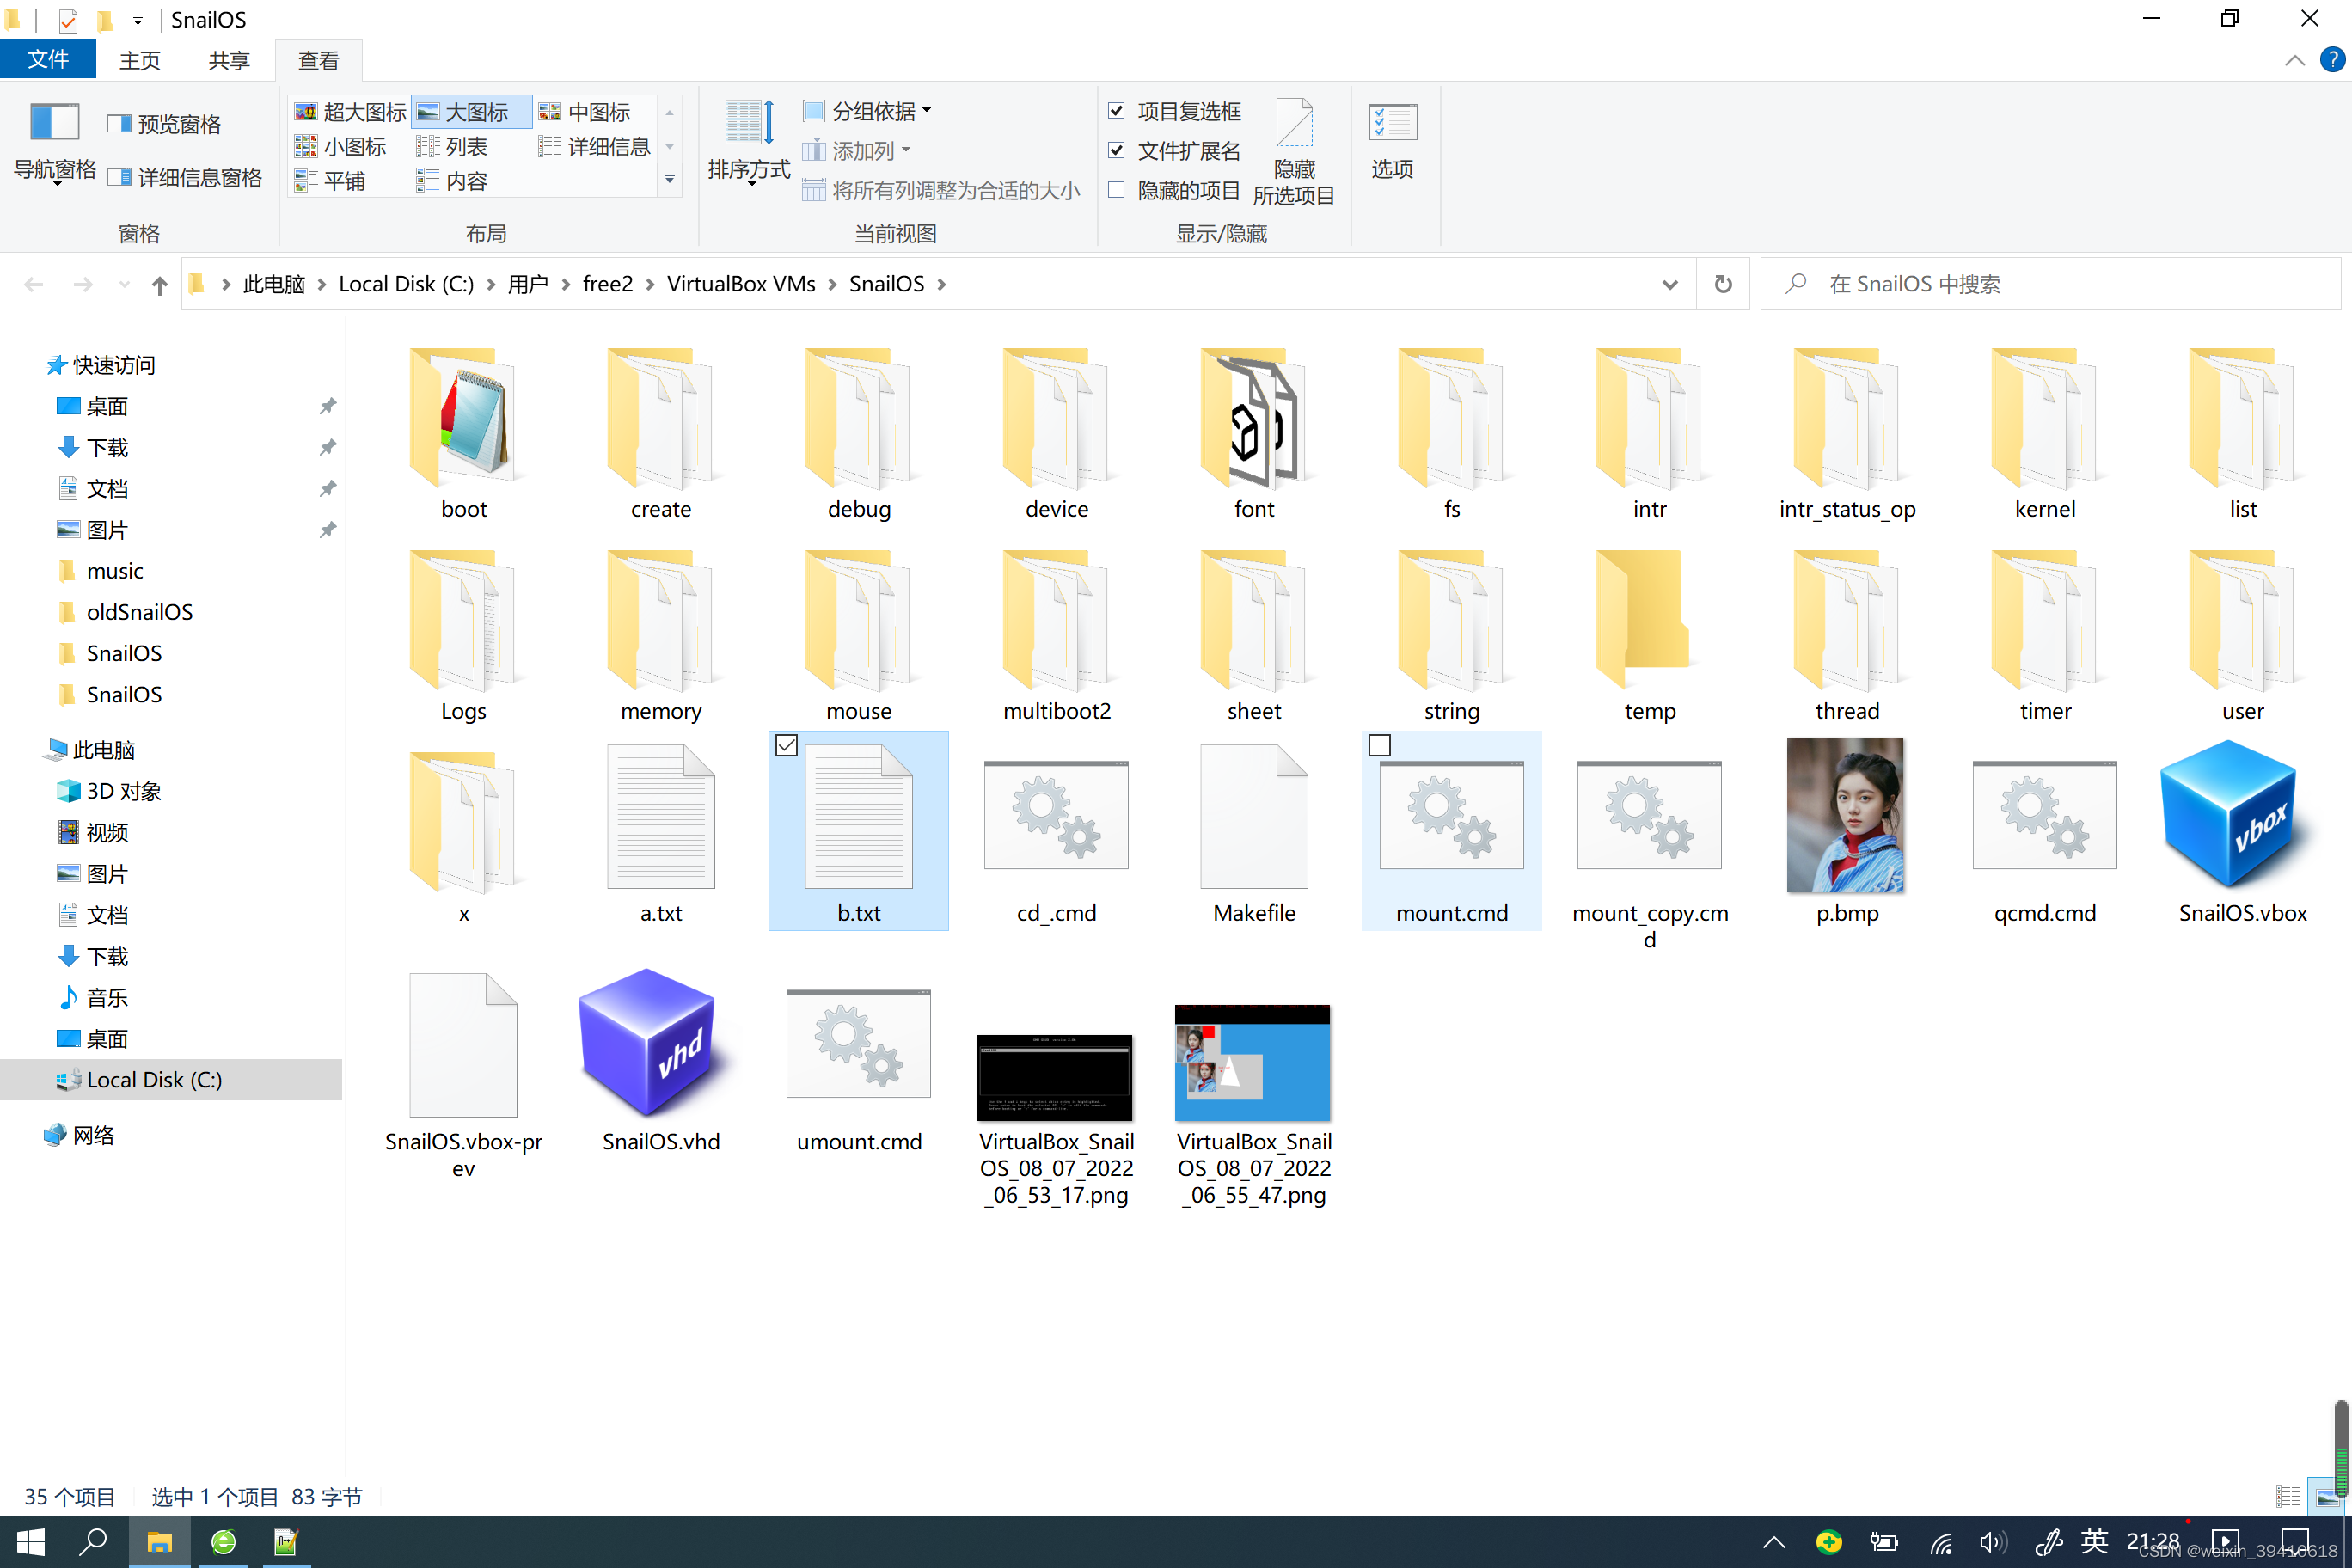Viewport: 2352px width, 1568px height.
Task: Switch to the Home (主页) ribbon tab
Action: [139, 60]
